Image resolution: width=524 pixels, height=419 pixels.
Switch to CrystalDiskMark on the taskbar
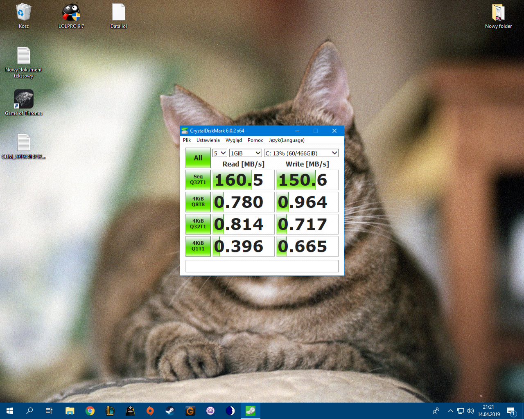(251, 411)
